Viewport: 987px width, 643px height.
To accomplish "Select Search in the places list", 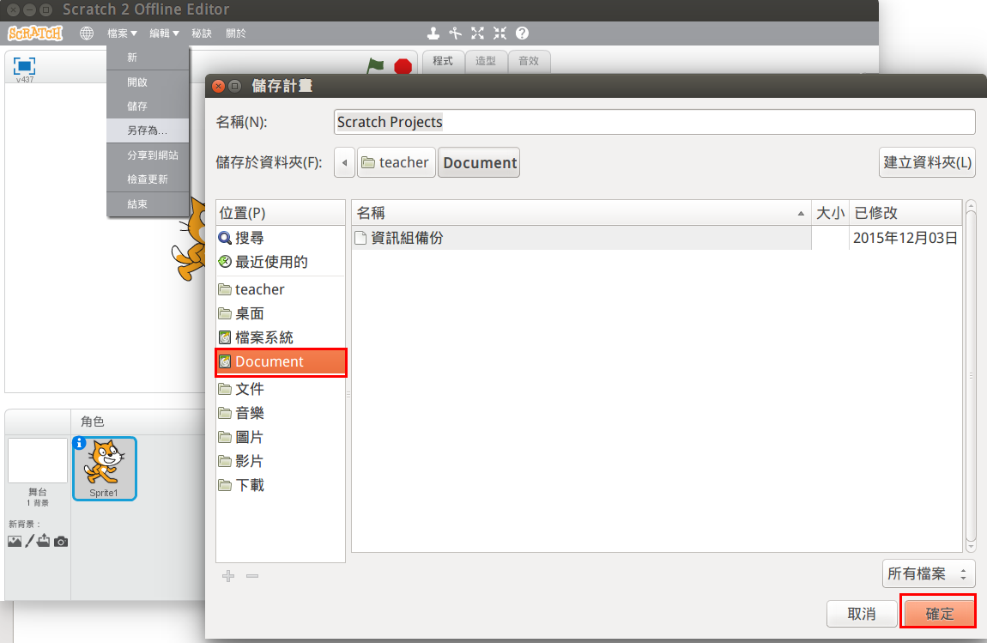I will click(281, 238).
